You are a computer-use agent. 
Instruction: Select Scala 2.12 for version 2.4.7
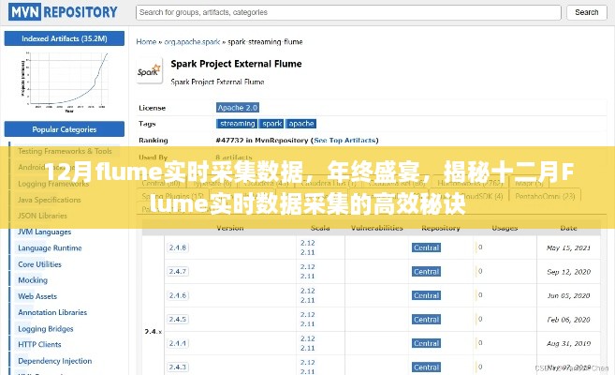click(308, 267)
